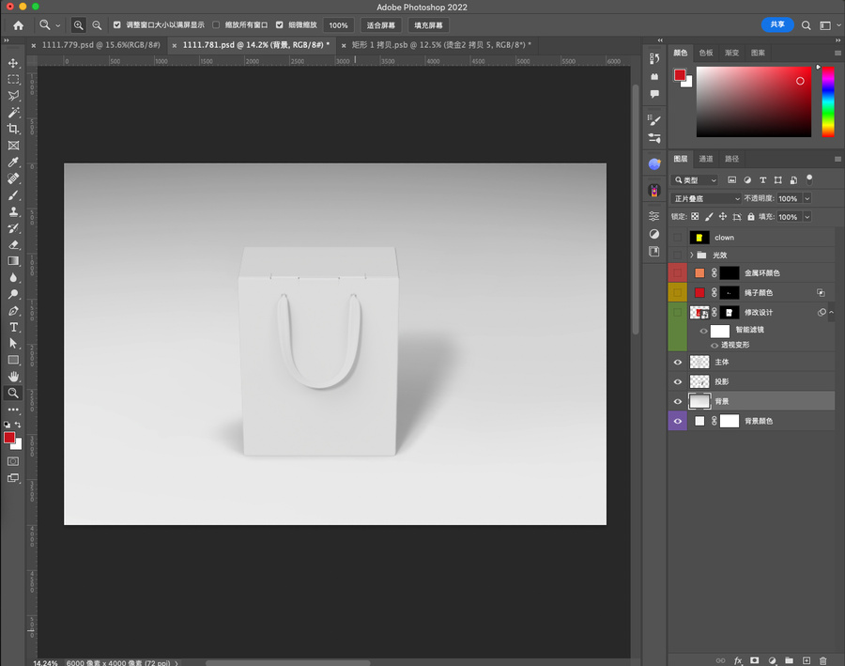This screenshot has width=845, height=666.
Task: Show the clown layer
Action: pos(678,238)
